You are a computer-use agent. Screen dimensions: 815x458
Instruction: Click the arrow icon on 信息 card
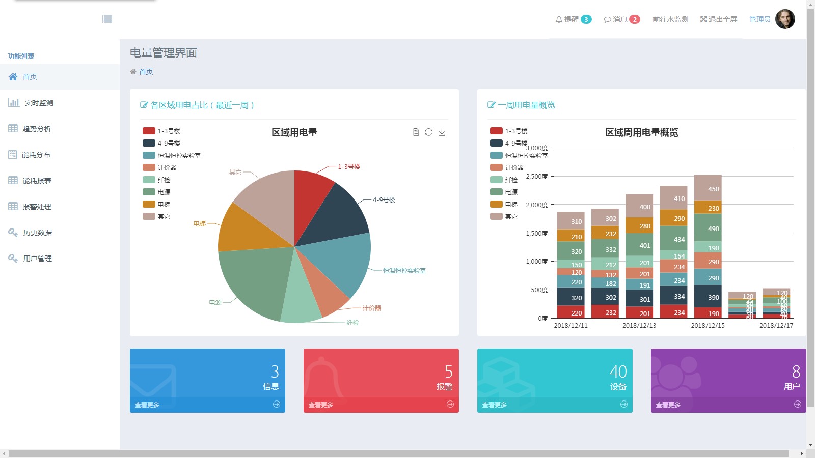point(277,404)
